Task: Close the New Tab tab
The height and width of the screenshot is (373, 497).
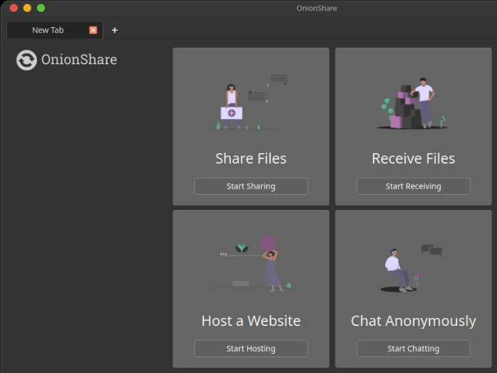Action: pos(93,30)
